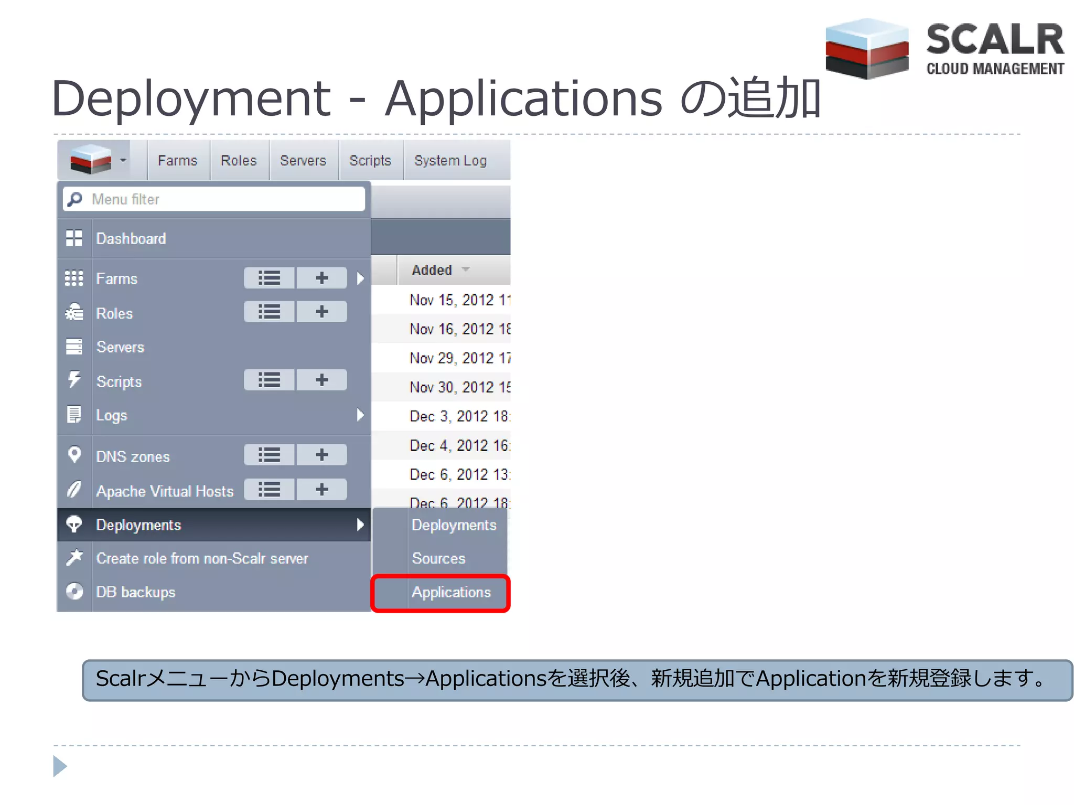Click the Roles list view icon
The width and height of the screenshot is (1074, 805).
tap(269, 312)
